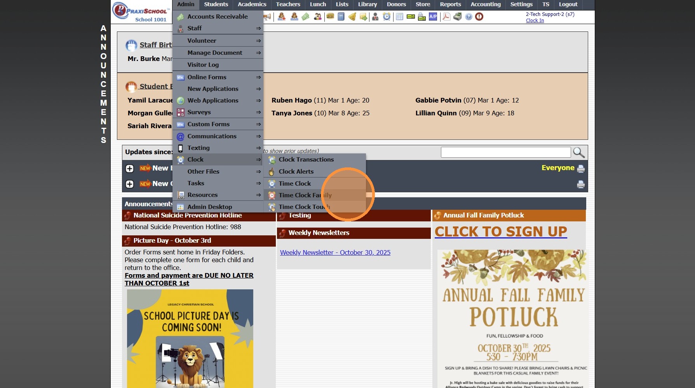Expand the Volunteer submenu
Image resolution: width=695 pixels, height=388 pixels.
point(218,41)
